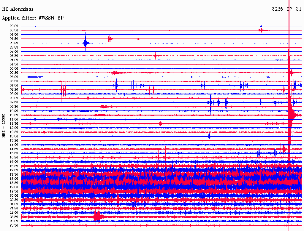Click the 'HT Alonnisos' station title
The image size is (304, 231).
click(x=18, y=9)
